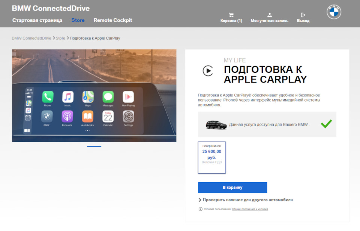The width and height of the screenshot is (360, 231).
Task: Click the BMW vehicle thumbnail
Action: coord(216,125)
